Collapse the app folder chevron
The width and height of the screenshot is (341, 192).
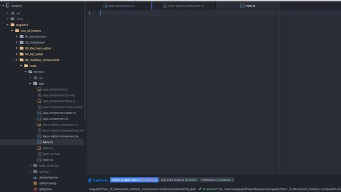(x=30, y=83)
